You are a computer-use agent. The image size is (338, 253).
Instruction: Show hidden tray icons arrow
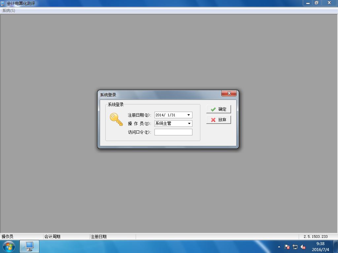279,247
